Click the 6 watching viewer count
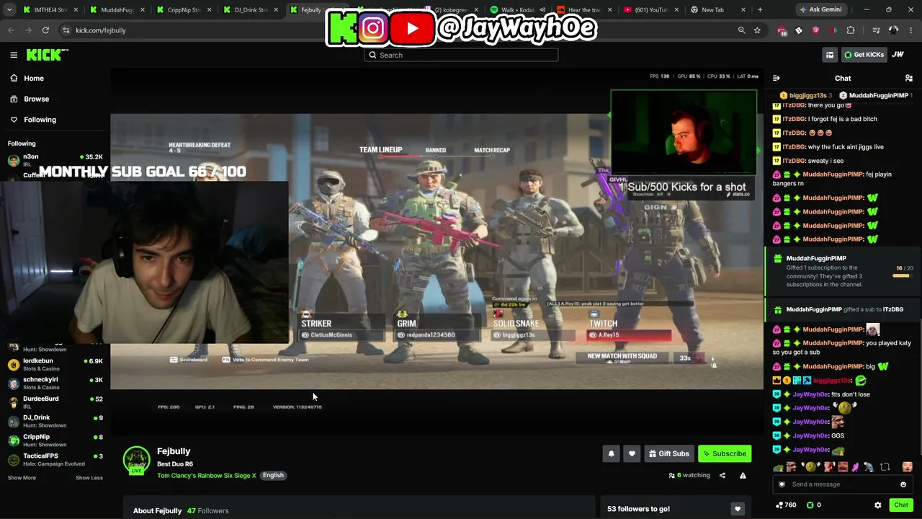Viewport: 922px width, 519px height. [x=689, y=476]
